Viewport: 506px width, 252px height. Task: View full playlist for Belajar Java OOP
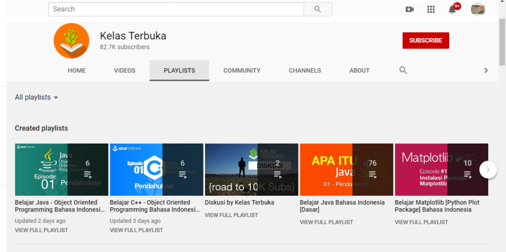click(42, 230)
